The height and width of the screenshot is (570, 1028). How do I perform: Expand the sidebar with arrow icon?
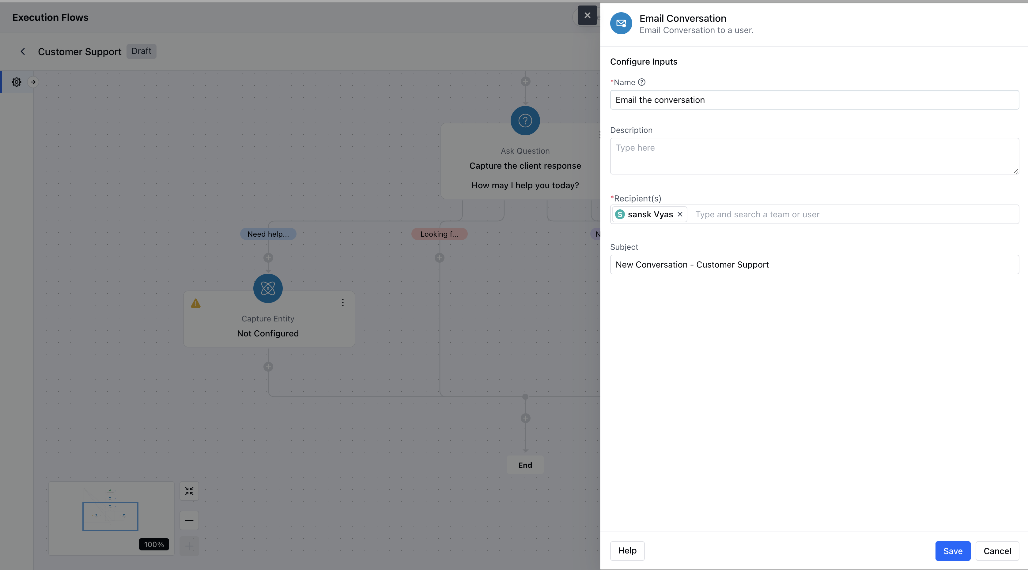pyautogui.click(x=33, y=82)
